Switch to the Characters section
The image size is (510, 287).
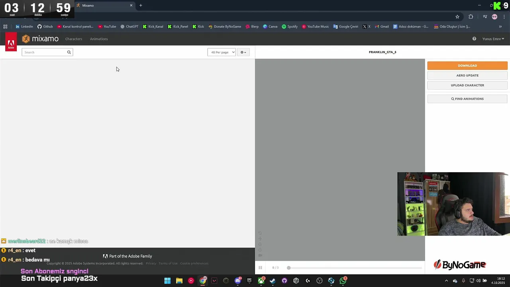point(74,39)
